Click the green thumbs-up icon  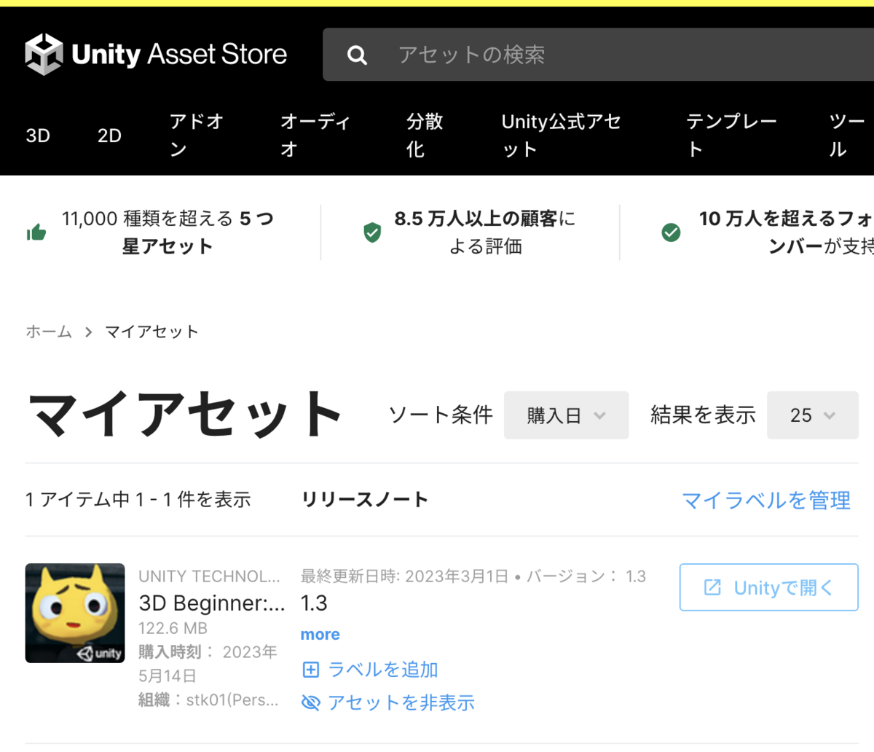36,232
